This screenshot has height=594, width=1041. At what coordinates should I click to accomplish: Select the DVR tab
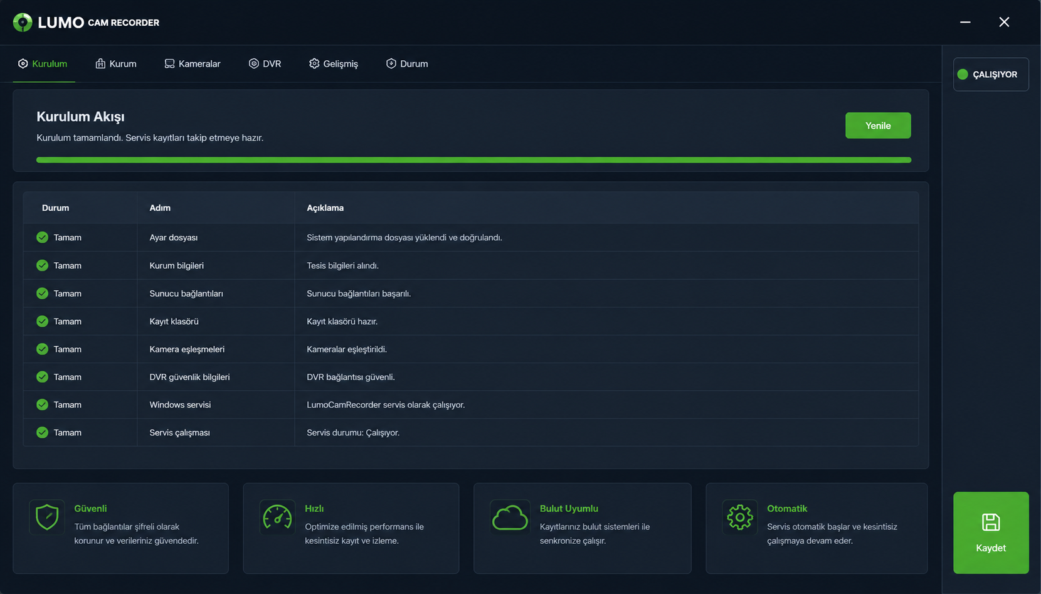(265, 63)
